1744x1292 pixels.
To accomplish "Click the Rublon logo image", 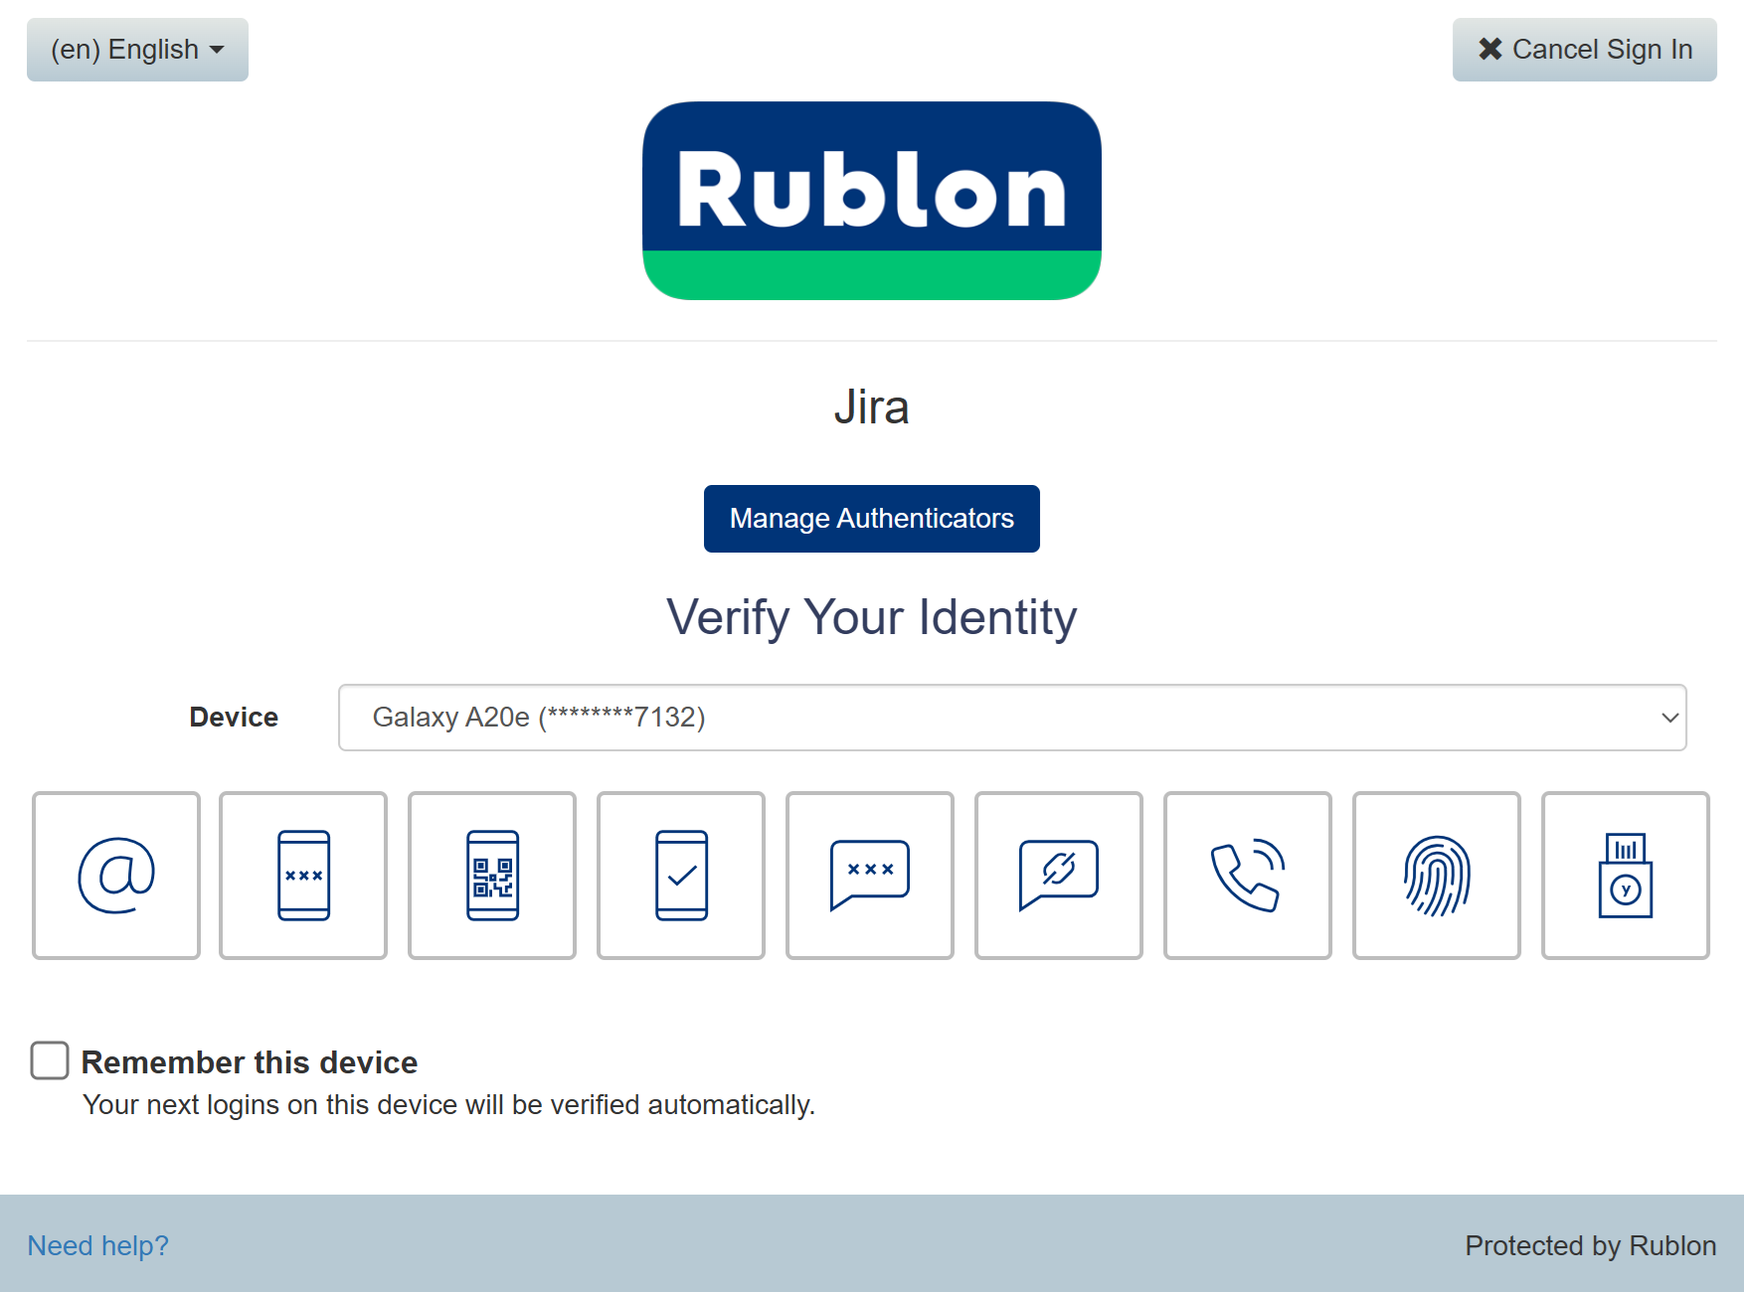I will [872, 201].
